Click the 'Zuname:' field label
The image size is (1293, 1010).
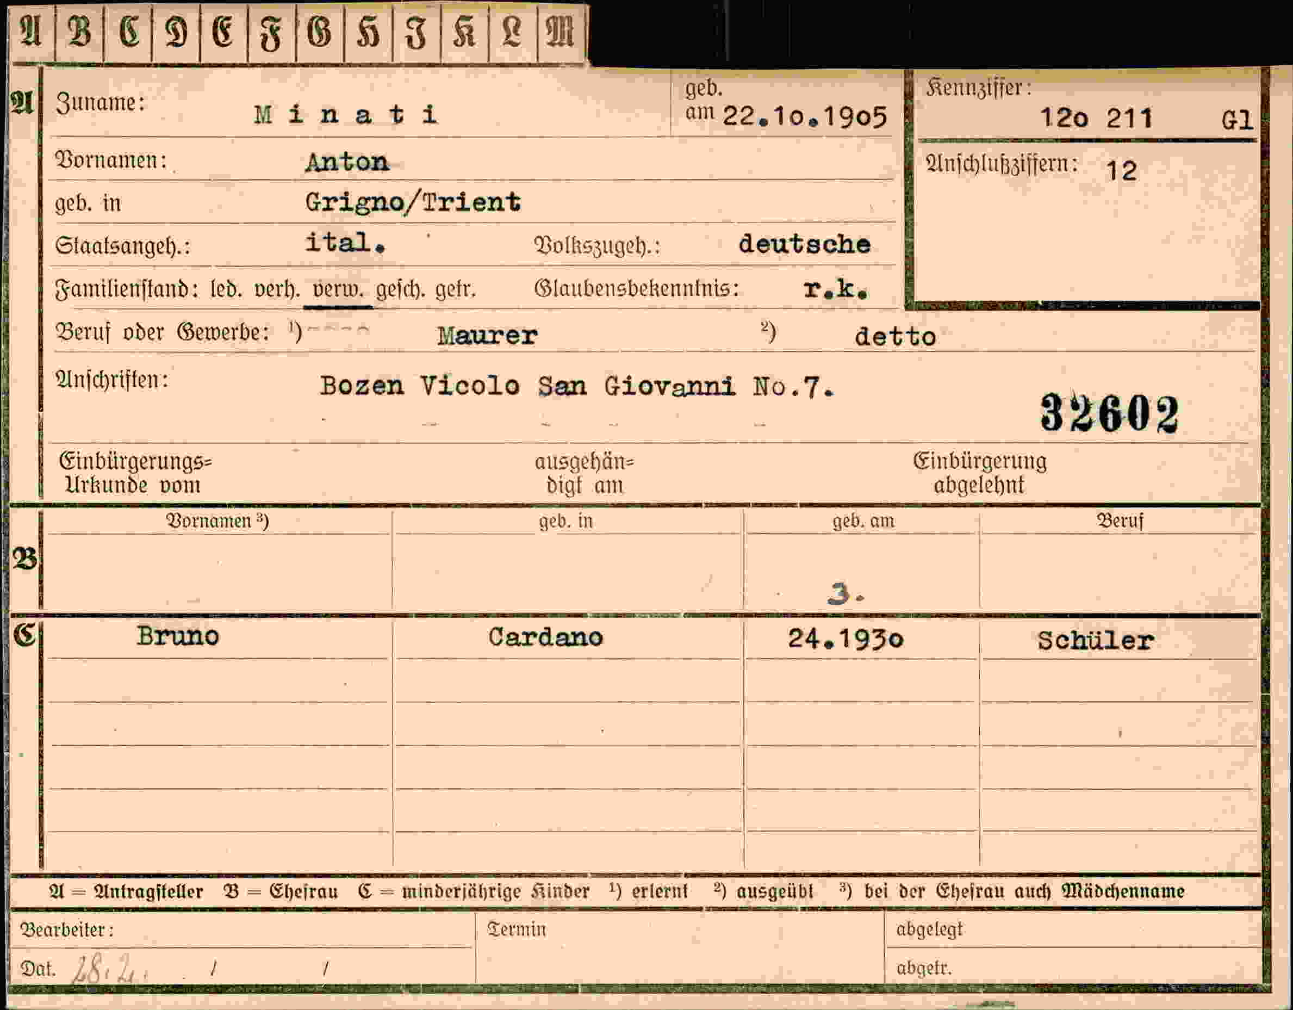pos(100,103)
